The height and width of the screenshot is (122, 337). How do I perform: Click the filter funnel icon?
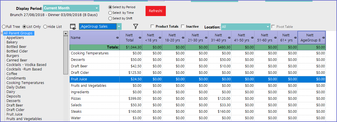[x=136, y=26]
